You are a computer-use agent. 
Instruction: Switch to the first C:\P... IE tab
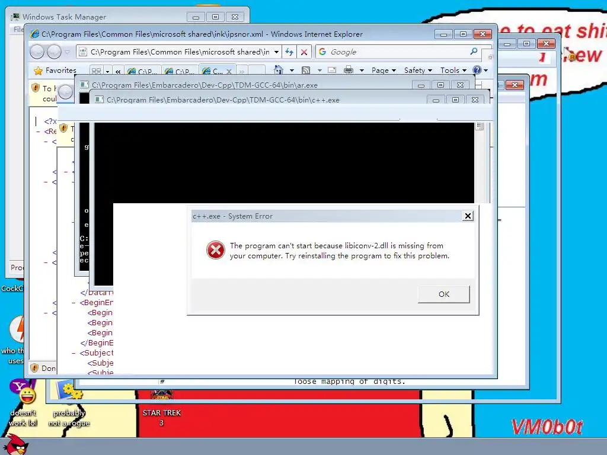[x=142, y=71]
